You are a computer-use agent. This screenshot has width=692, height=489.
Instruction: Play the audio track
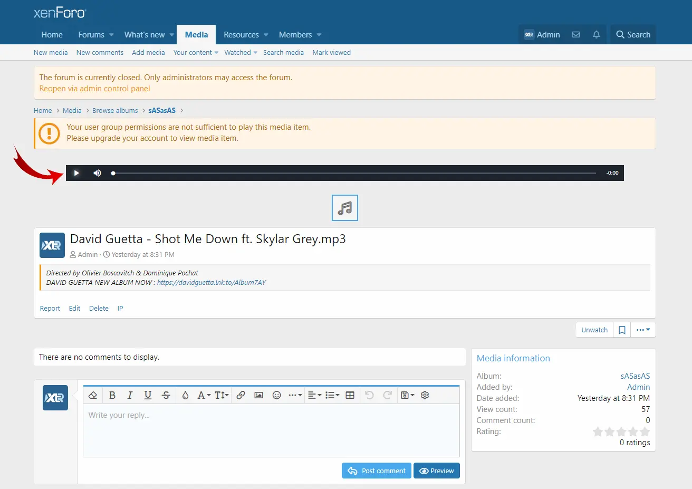[x=76, y=173]
